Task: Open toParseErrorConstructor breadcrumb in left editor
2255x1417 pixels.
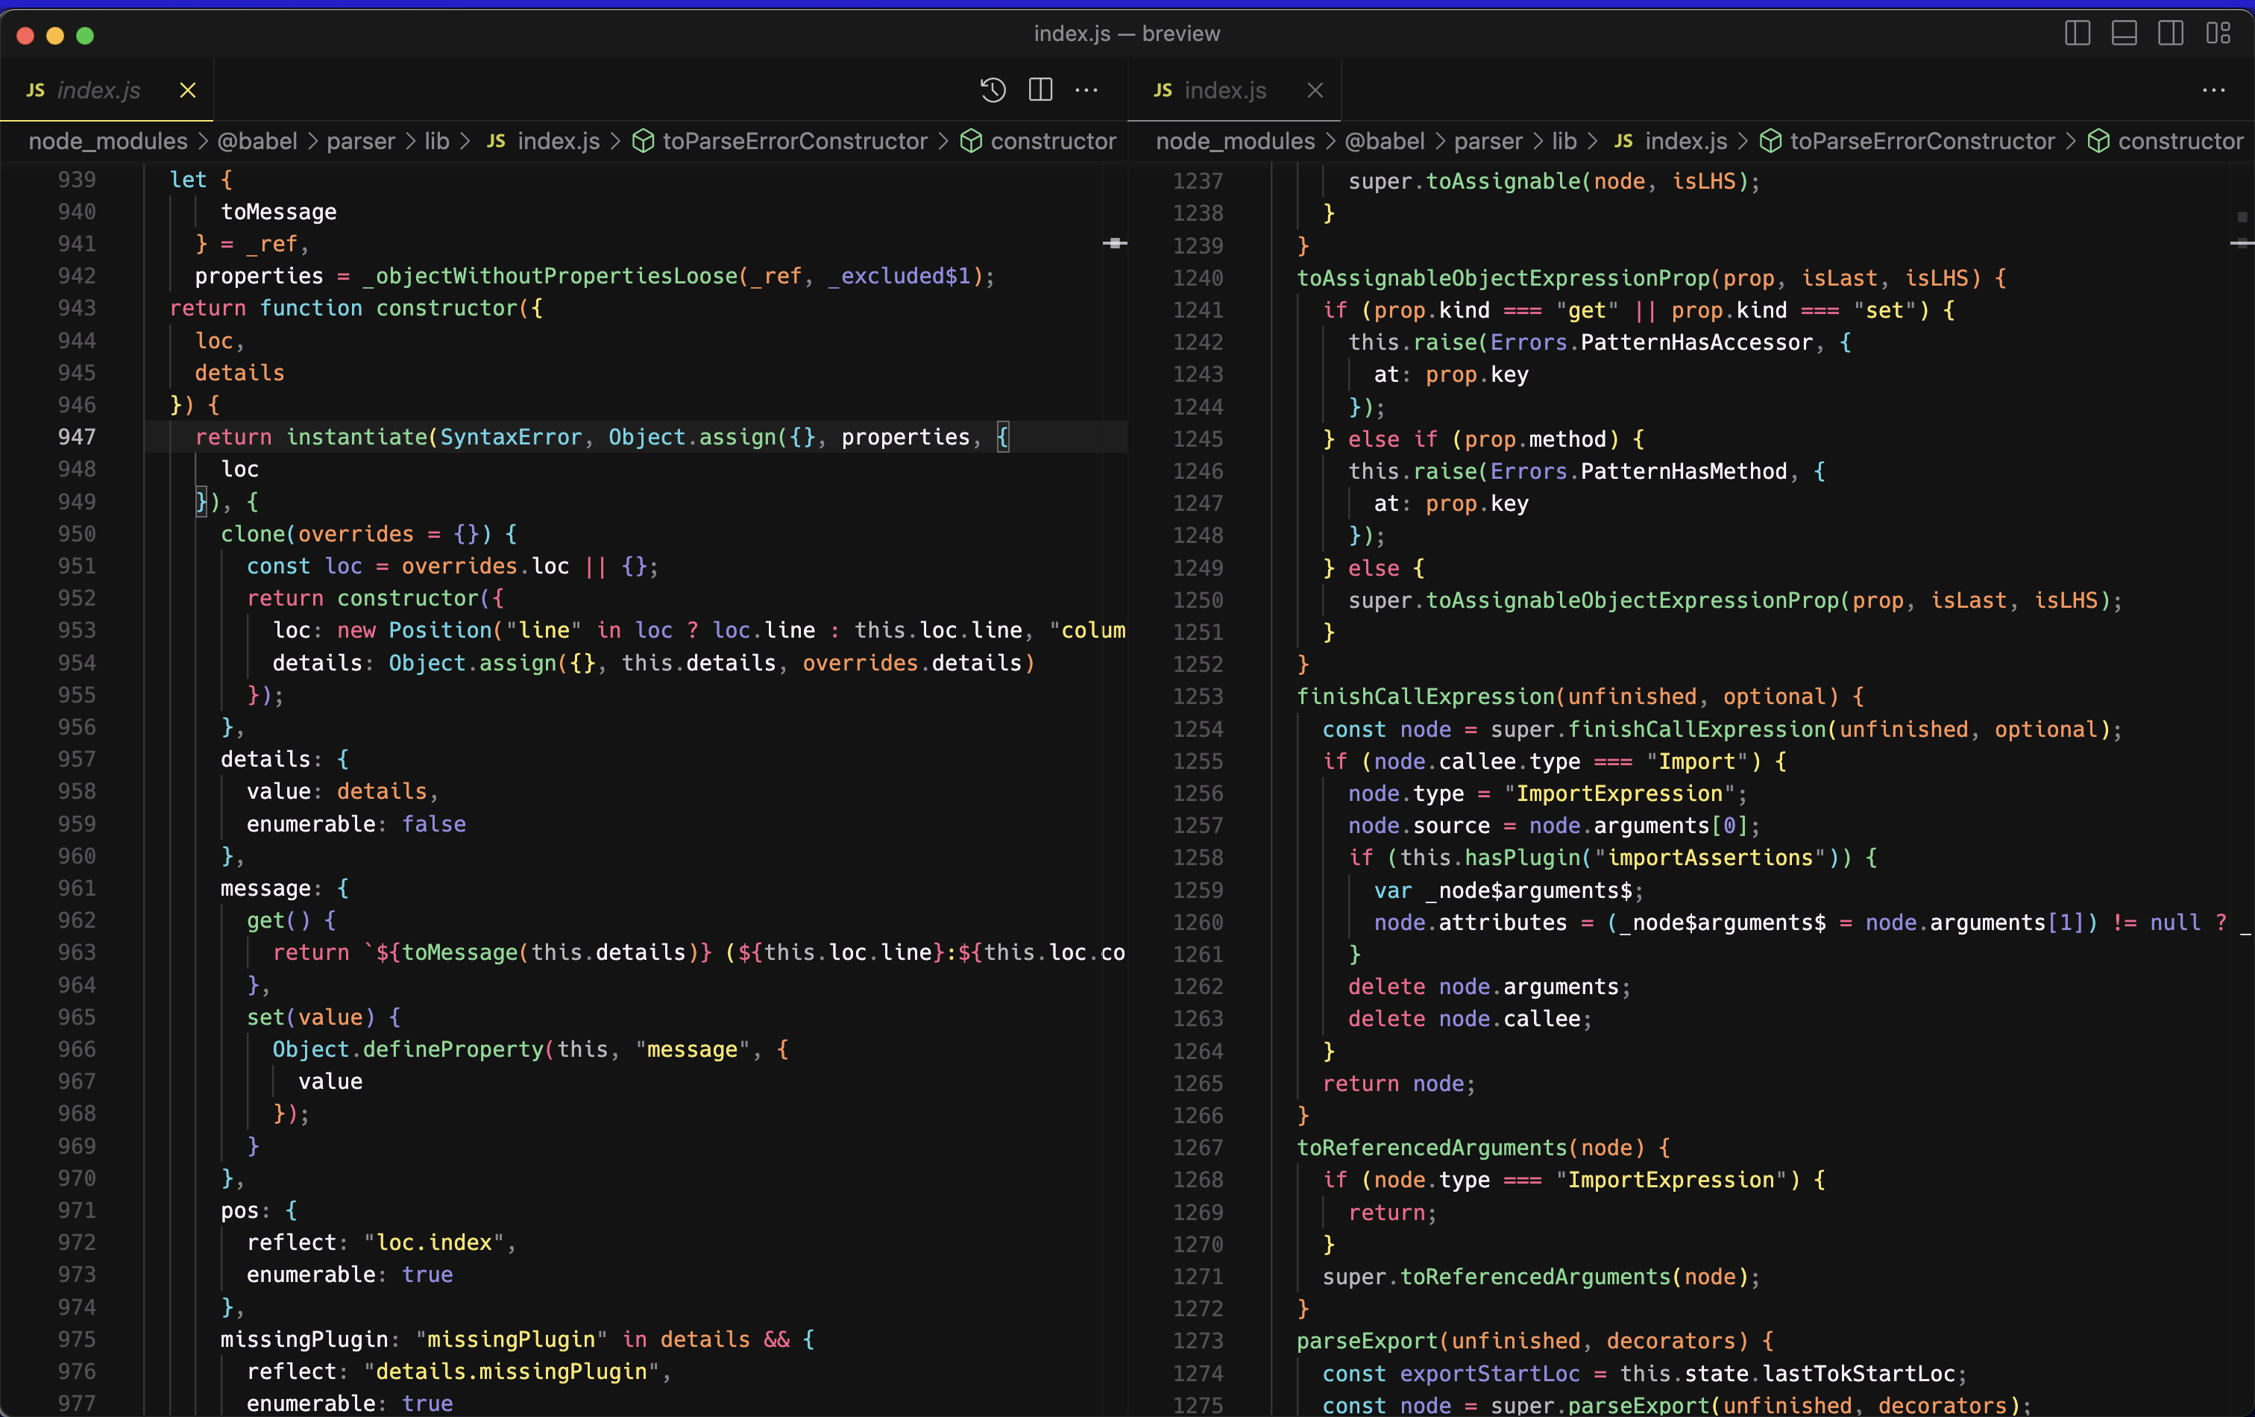Action: pos(795,142)
